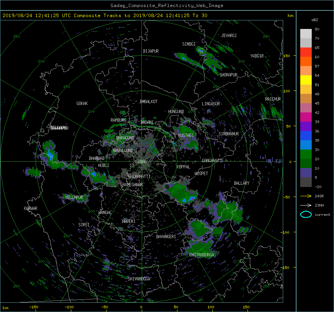The image size is (334, 312).
Task: Click the SHIVAMOGGA city label
Action: (x=139, y=279)
